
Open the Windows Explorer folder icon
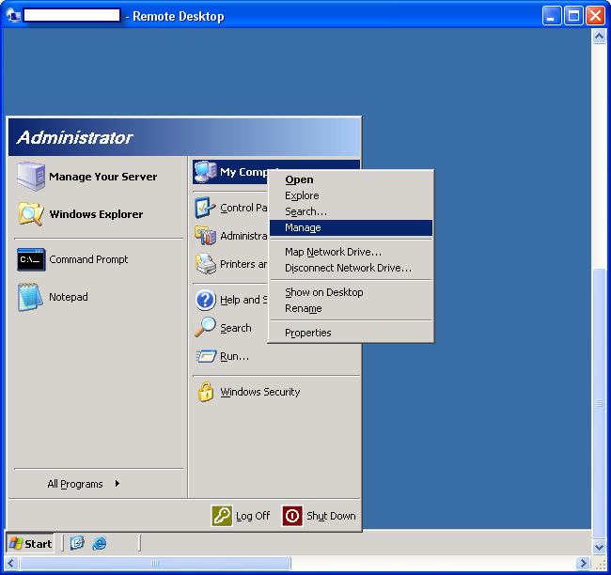pyautogui.click(x=31, y=214)
